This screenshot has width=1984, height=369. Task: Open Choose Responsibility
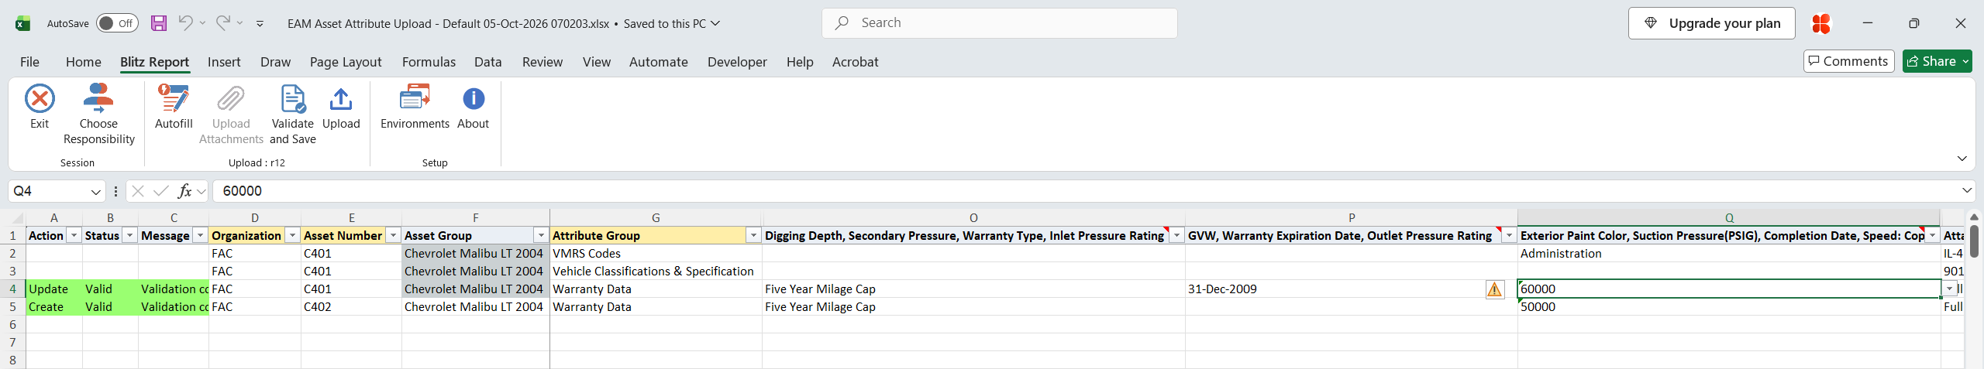pyautogui.click(x=98, y=114)
